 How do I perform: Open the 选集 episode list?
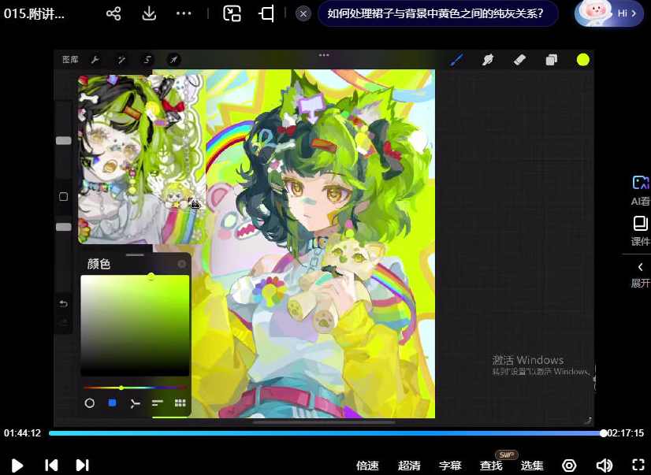click(531, 466)
